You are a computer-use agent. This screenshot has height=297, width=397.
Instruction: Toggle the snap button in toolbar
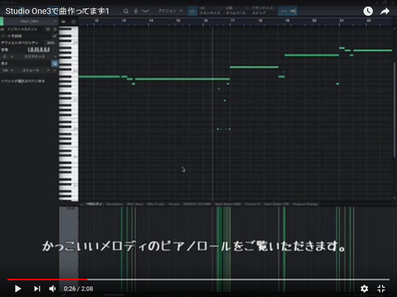coord(283,12)
